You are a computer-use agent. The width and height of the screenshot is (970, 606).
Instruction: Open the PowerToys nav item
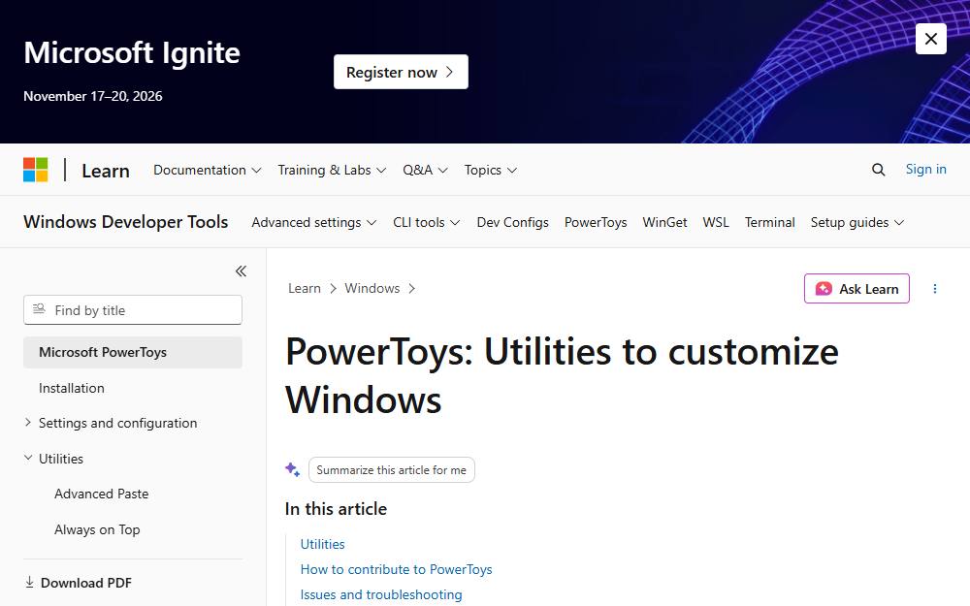pos(596,223)
